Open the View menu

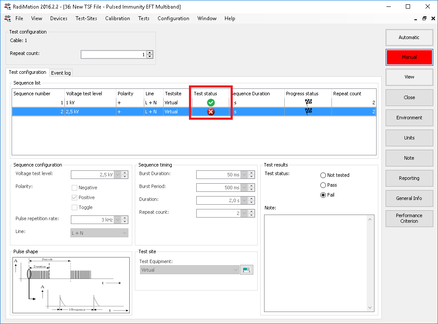pyautogui.click(x=36, y=18)
